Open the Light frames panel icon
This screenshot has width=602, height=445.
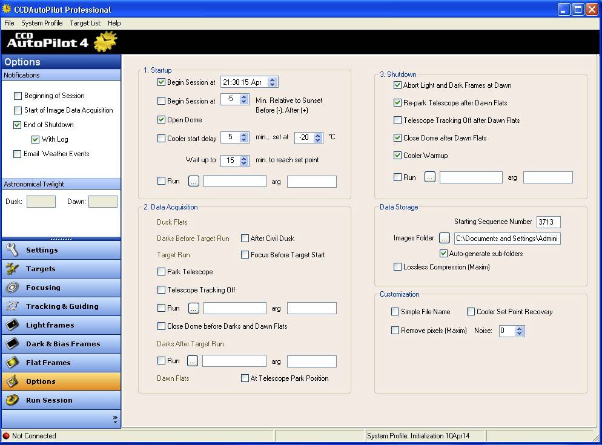point(17,325)
